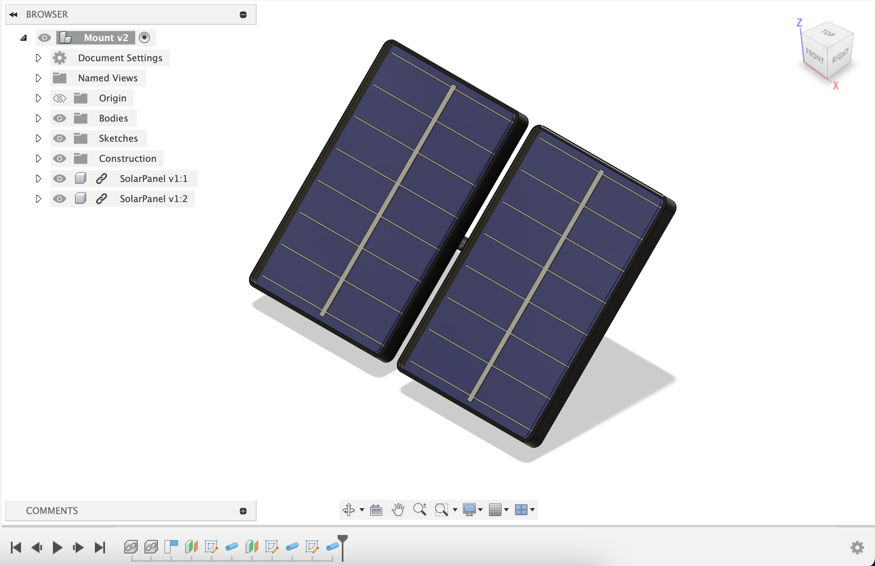Expand the Sketches folder
This screenshot has height=566, width=875.
coord(38,138)
